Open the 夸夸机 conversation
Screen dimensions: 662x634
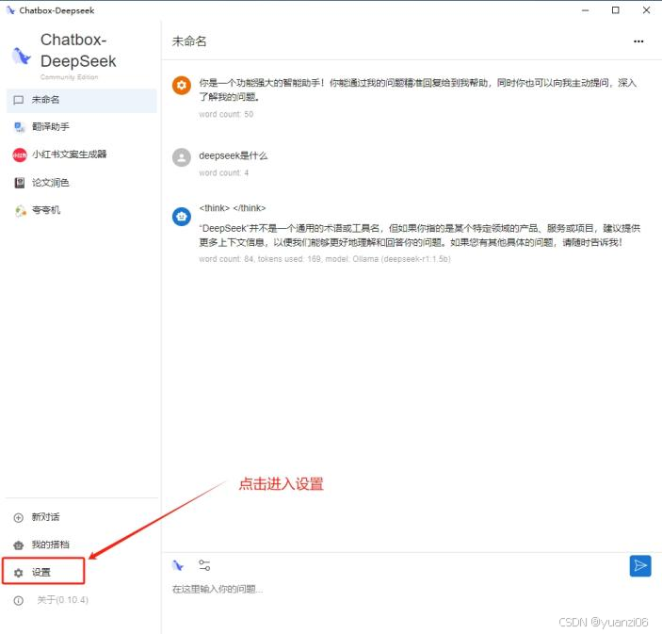pyautogui.click(x=82, y=210)
